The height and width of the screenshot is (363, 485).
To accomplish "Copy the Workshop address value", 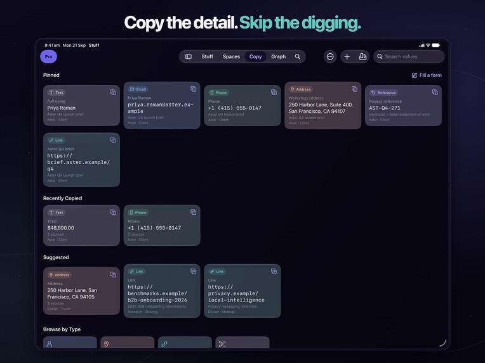I will pyautogui.click(x=354, y=89).
